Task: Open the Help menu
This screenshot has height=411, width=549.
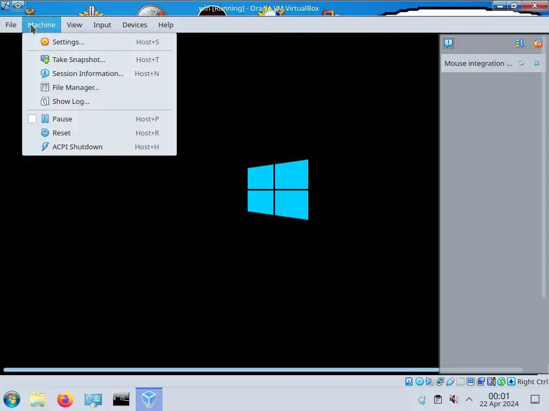Action: pyautogui.click(x=166, y=25)
